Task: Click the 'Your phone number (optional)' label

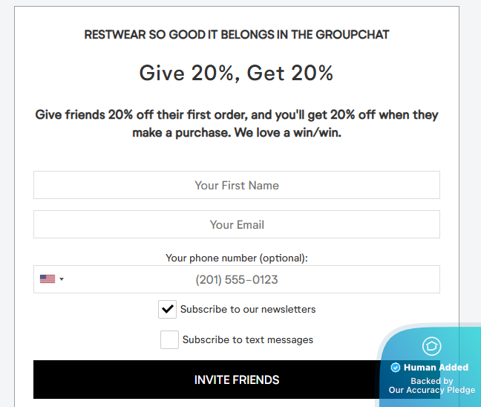Action: click(x=237, y=258)
